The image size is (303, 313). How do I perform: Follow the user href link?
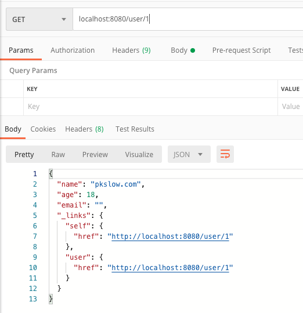170,268
